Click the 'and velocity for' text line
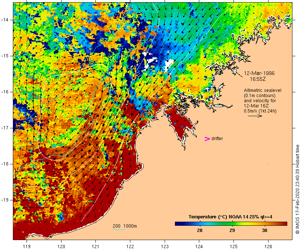Screen dimensions: 302x250 click(260, 101)
